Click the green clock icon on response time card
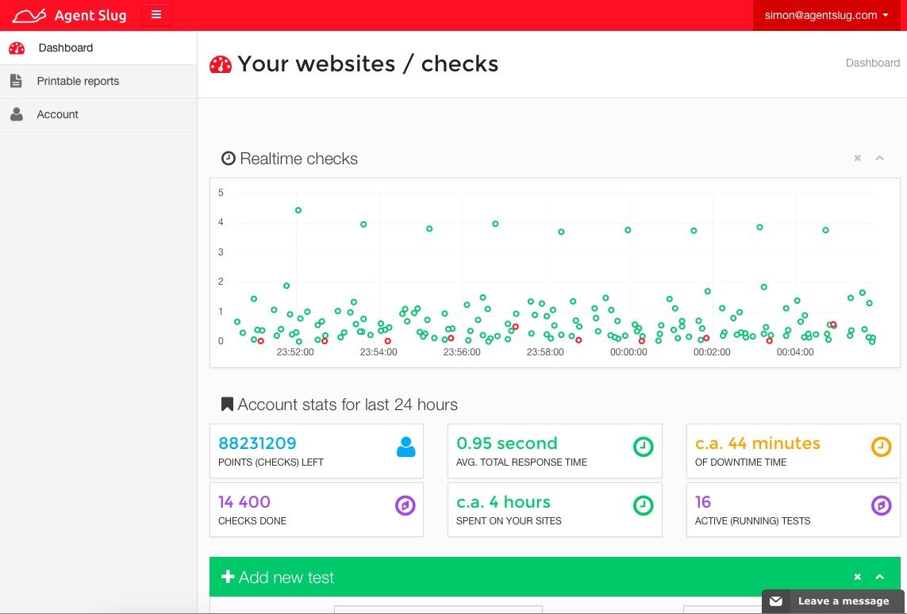Viewport: 907px width, 614px height. (643, 447)
